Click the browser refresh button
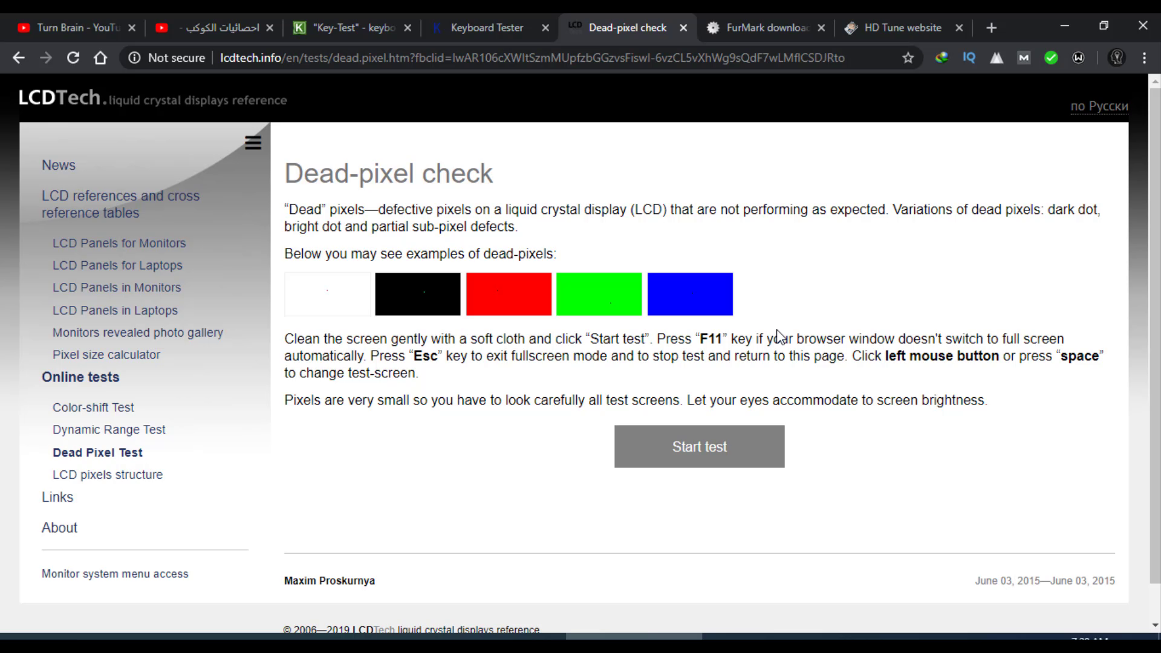Screen dimensions: 1161x653 click(73, 57)
